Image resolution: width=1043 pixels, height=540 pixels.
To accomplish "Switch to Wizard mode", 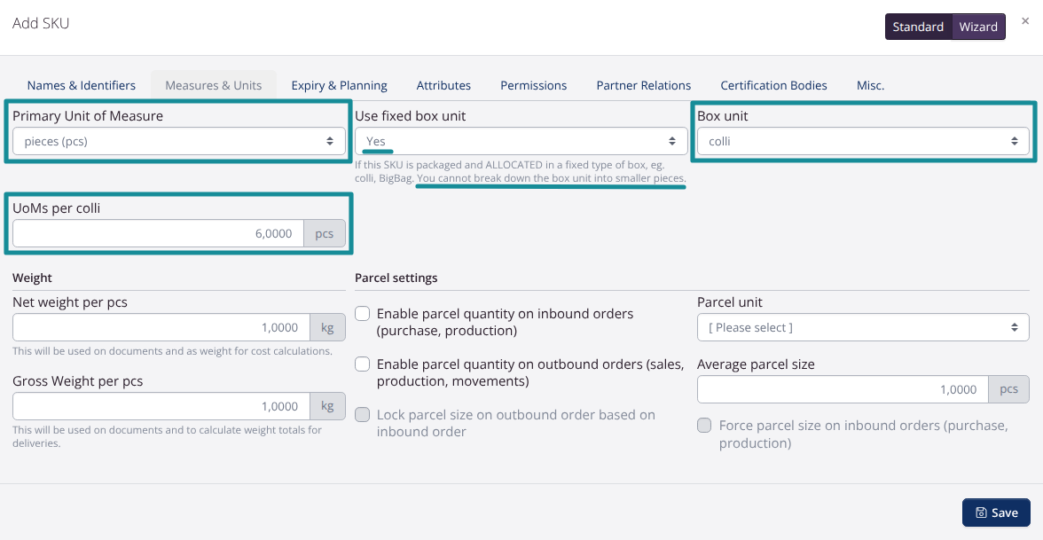I will 978,27.
